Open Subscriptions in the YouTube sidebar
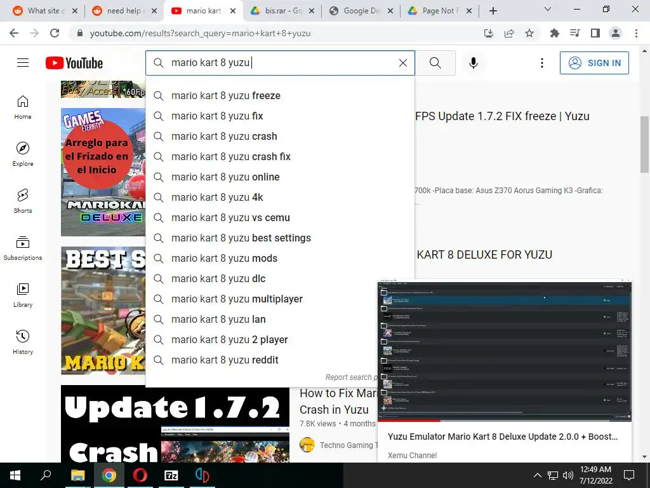The height and width of the screenshot is (488, 650). (23, 248)
